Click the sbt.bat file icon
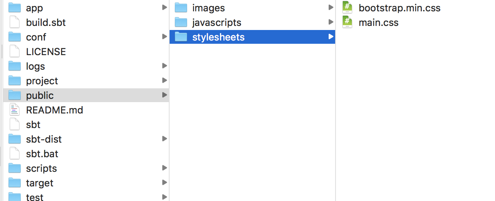This screenshot has width=495, height=201. (15, 154)
